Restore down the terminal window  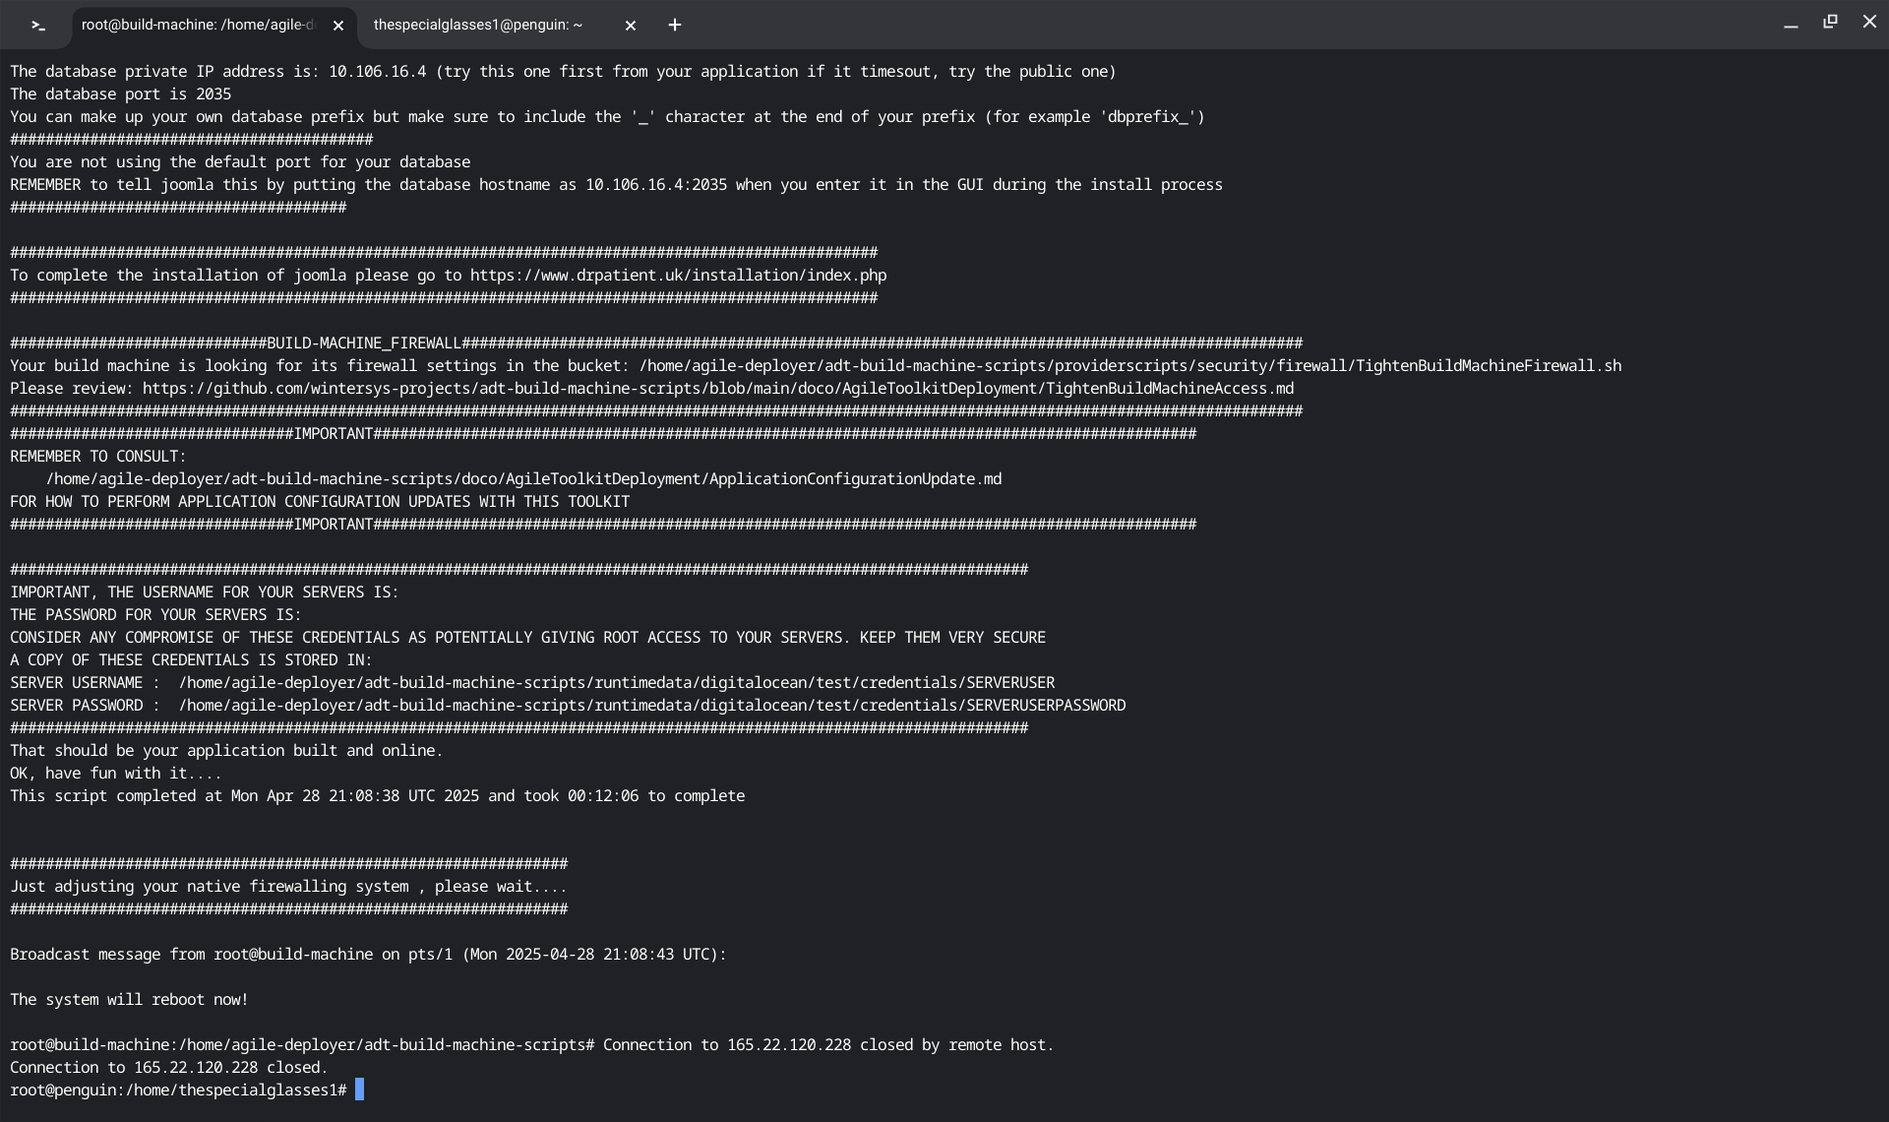[1830, 22]
